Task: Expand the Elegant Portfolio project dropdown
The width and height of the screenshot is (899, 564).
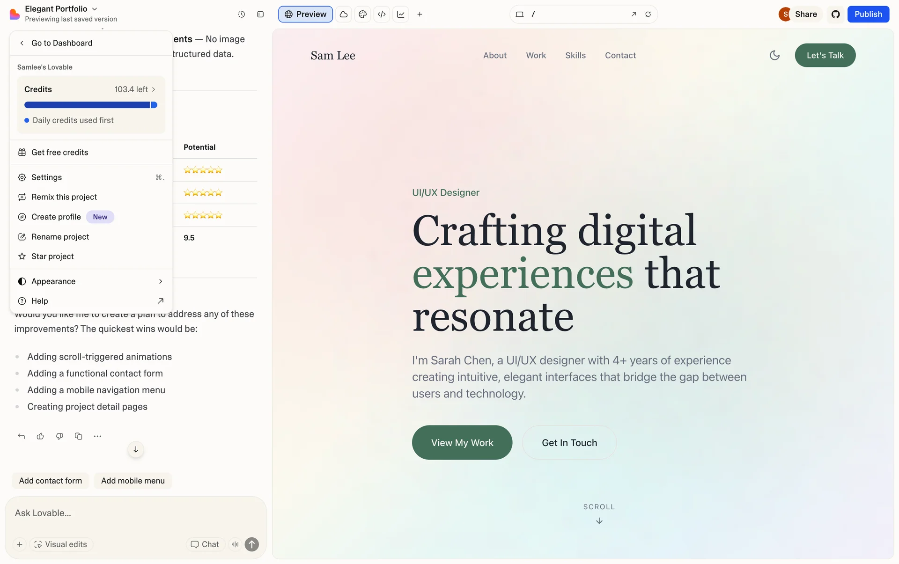Action: [x=94, y=9]
